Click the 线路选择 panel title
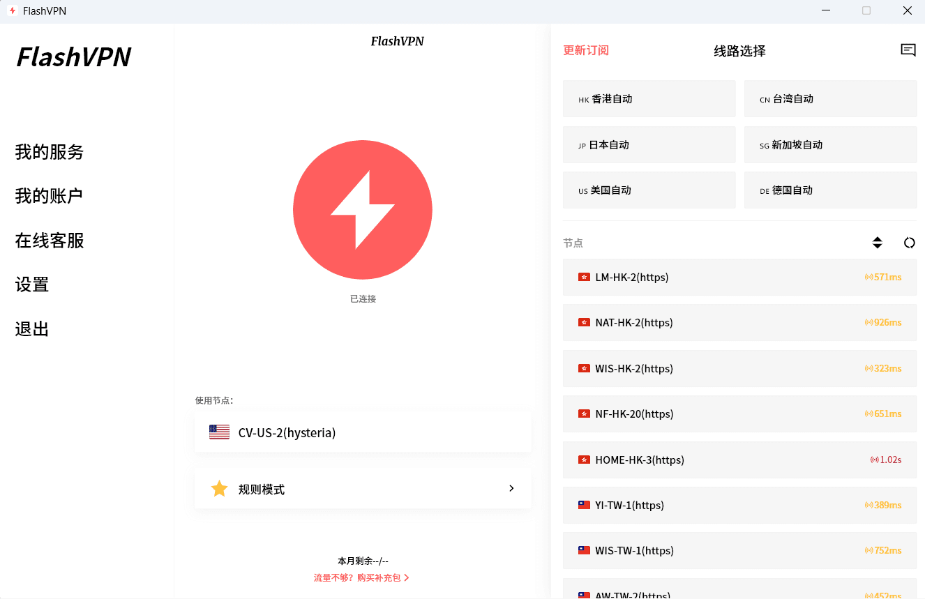The height and width of the screenshot is (599, 925). tap(739, 51)
